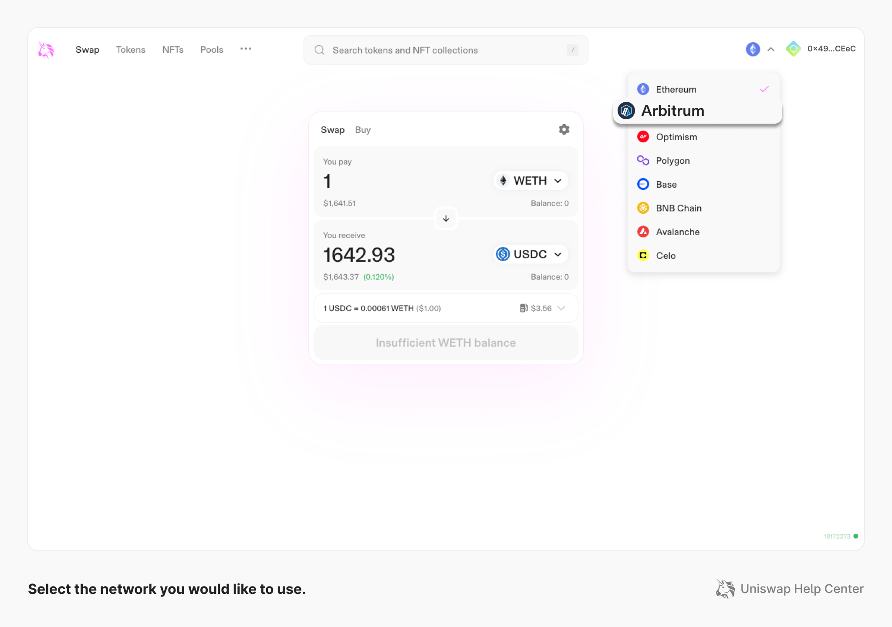This screenshot has width=892, height=627.
Task: Open swap settings via gear icon
Action: [x=564, y=129]
